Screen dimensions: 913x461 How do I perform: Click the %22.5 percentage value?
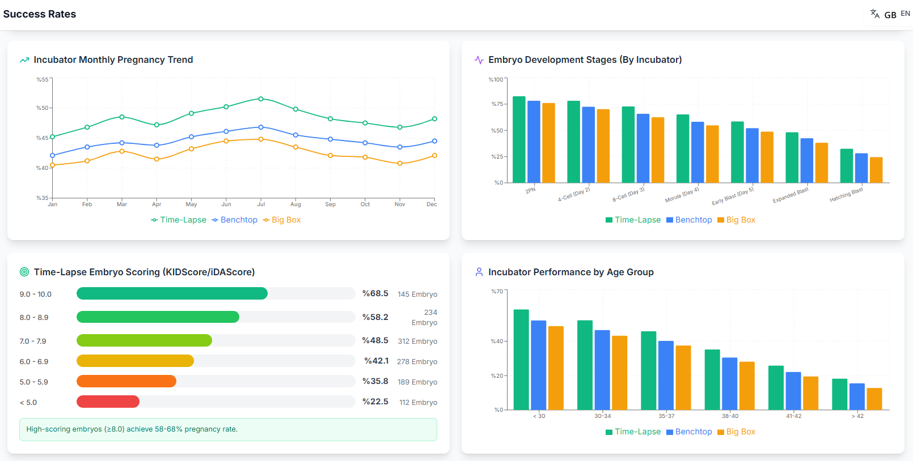375,402
